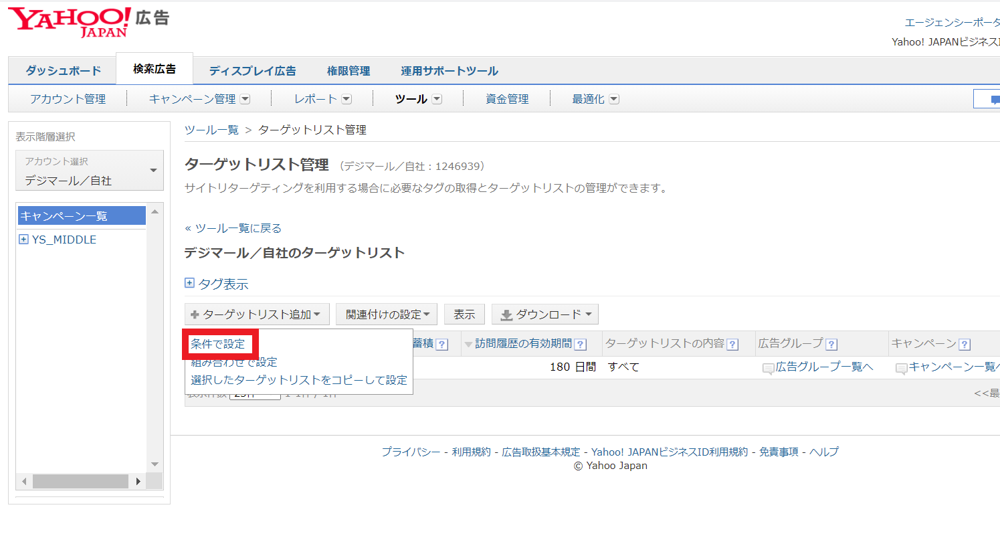The height and width of the screenshot is (552, 1000).
Task: Open 免責事項 footer link
Action: tap(779, 452)
